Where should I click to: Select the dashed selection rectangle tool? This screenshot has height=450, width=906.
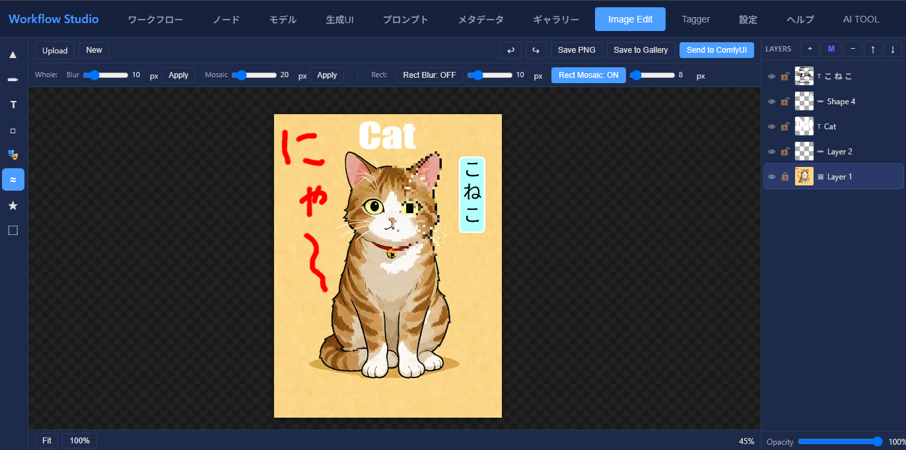pyautogui.click(x=13, y=230)
